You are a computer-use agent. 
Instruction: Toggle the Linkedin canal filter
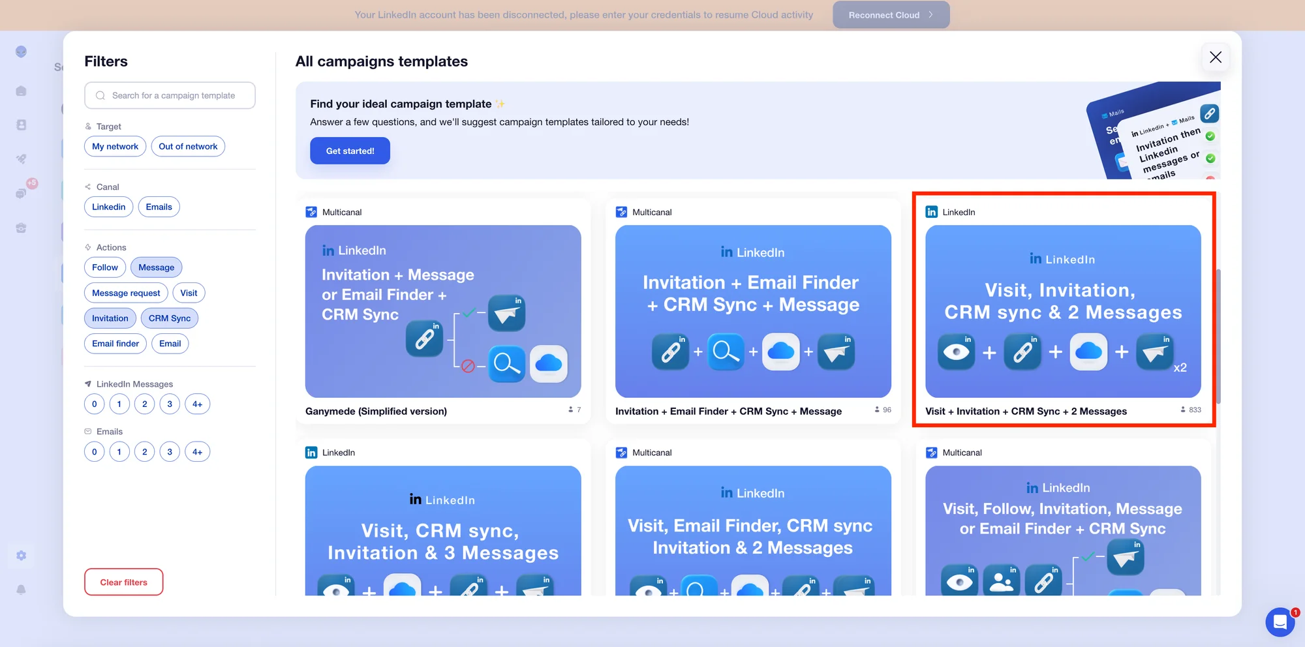(x=108, y=207)
